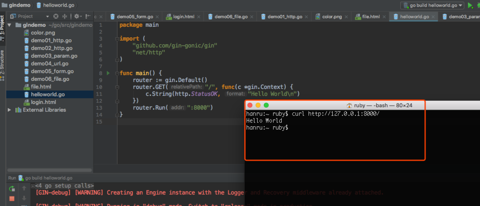Click the collapse all icon in Project panel
This screenshot has height=206, width=480.
(x=64, y=16)
